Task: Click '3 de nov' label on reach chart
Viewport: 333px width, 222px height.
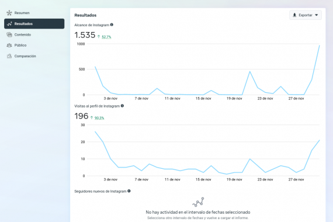Action: (x=110, y=99)
